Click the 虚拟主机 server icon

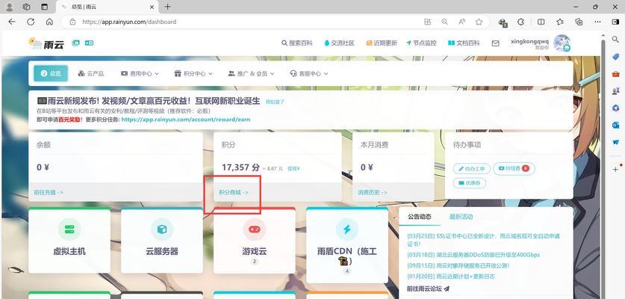[x=69, y=229]
